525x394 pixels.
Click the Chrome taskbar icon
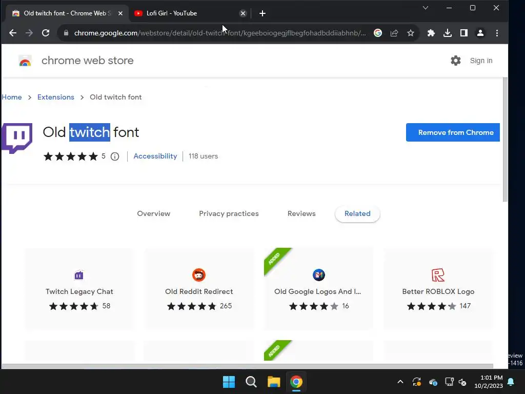coord(296,382)
